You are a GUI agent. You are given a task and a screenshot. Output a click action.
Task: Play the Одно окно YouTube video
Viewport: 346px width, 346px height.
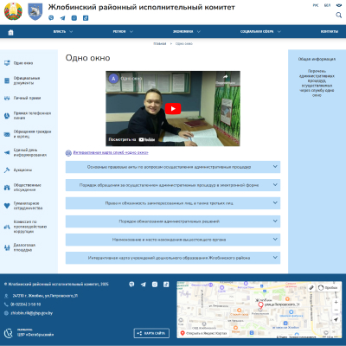[173, 109]
